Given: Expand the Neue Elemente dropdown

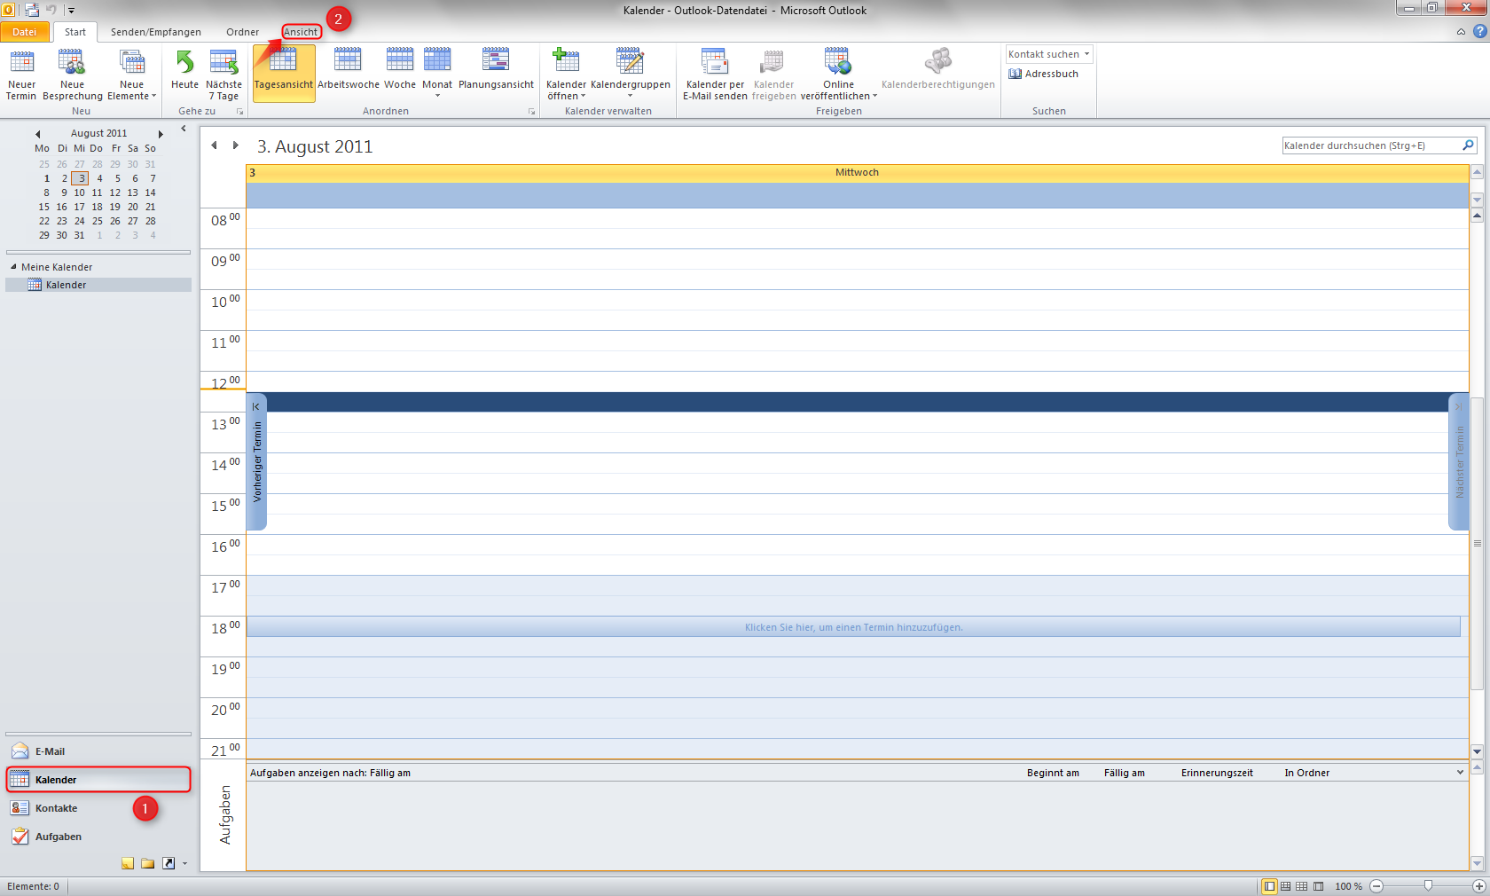Looking at the screenshot, I should point(131,96).
